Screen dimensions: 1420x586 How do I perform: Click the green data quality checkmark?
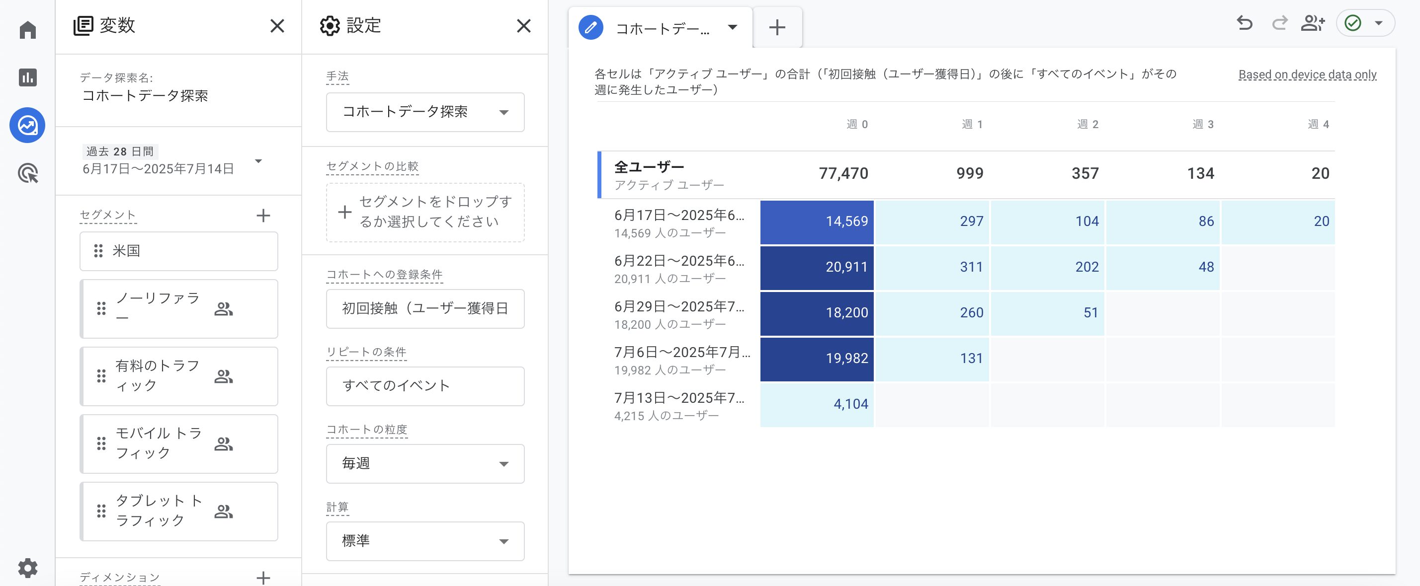(x=1353, y=23)
